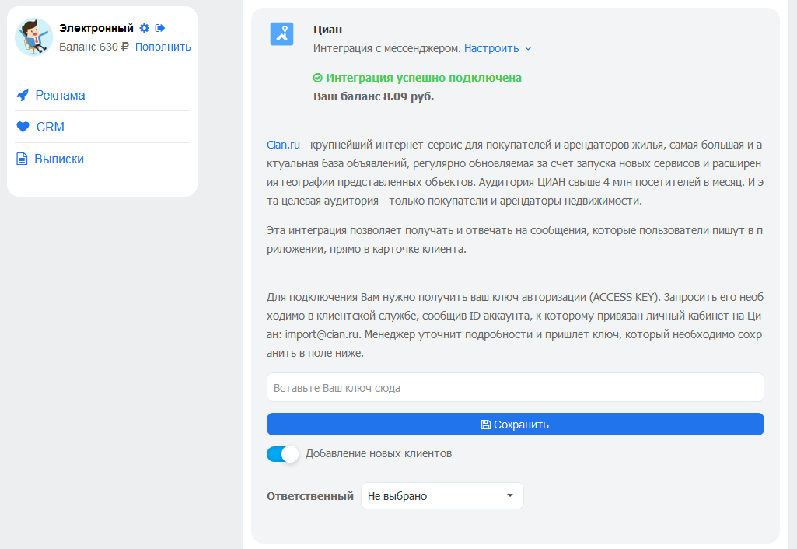Open the Реклама section
The height and width of the screenshot is (549, 797).
click(x=60, y=95)
